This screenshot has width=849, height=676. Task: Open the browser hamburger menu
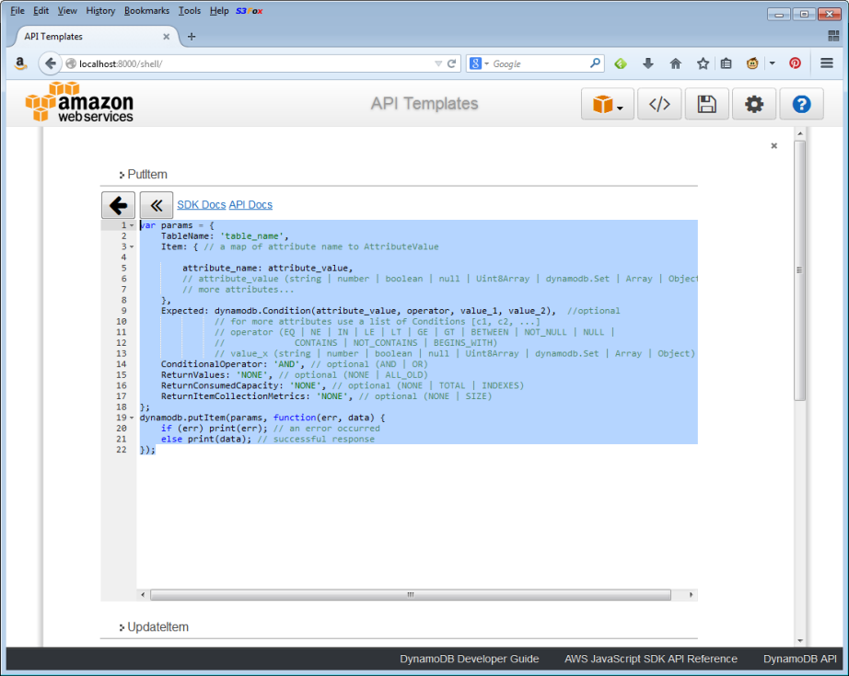[826, 63]
